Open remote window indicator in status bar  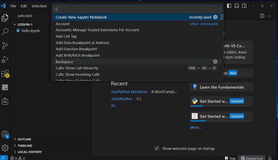pos(4,158)
